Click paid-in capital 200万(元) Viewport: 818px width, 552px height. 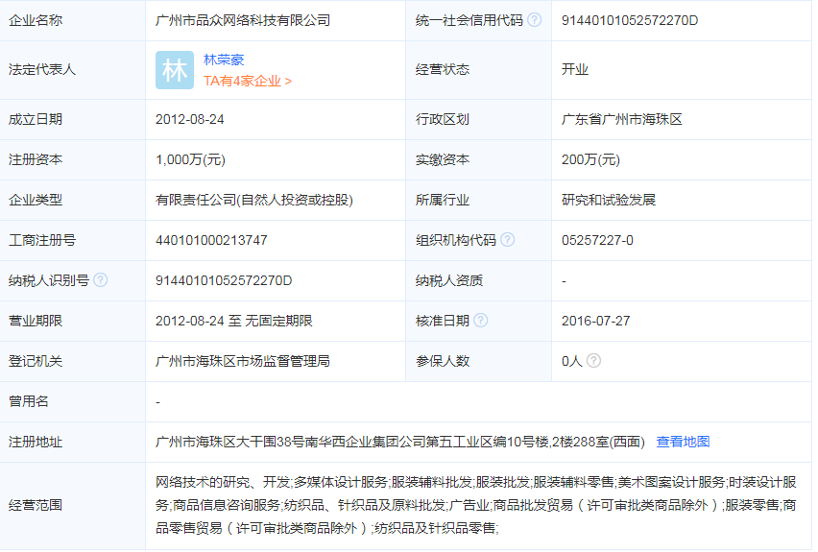[590, 159]
